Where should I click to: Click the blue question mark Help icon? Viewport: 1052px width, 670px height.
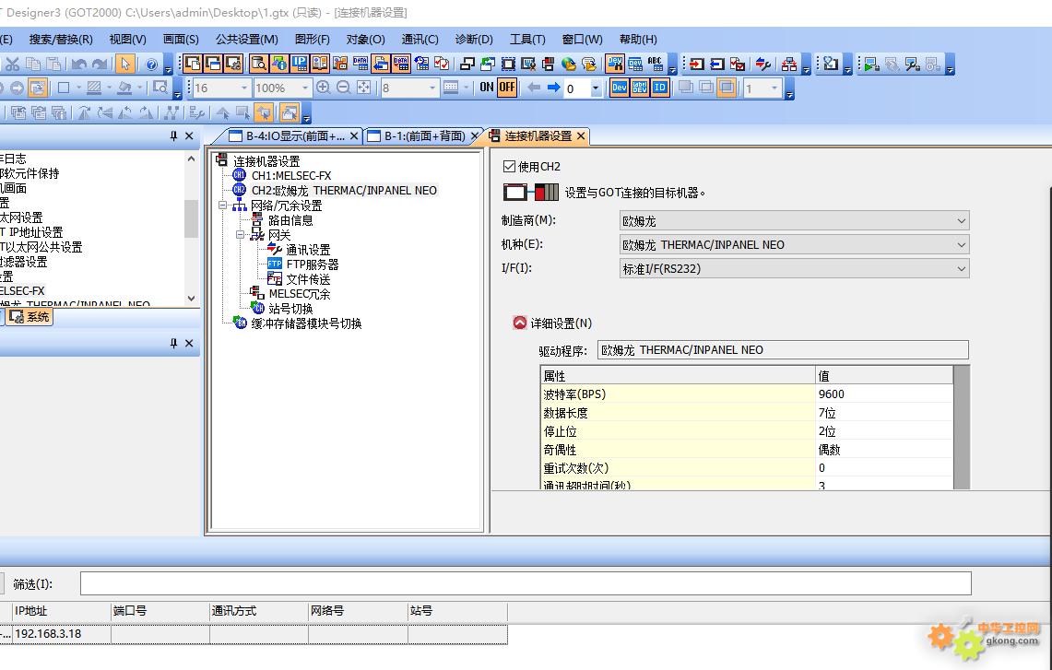tap(151, 65)
